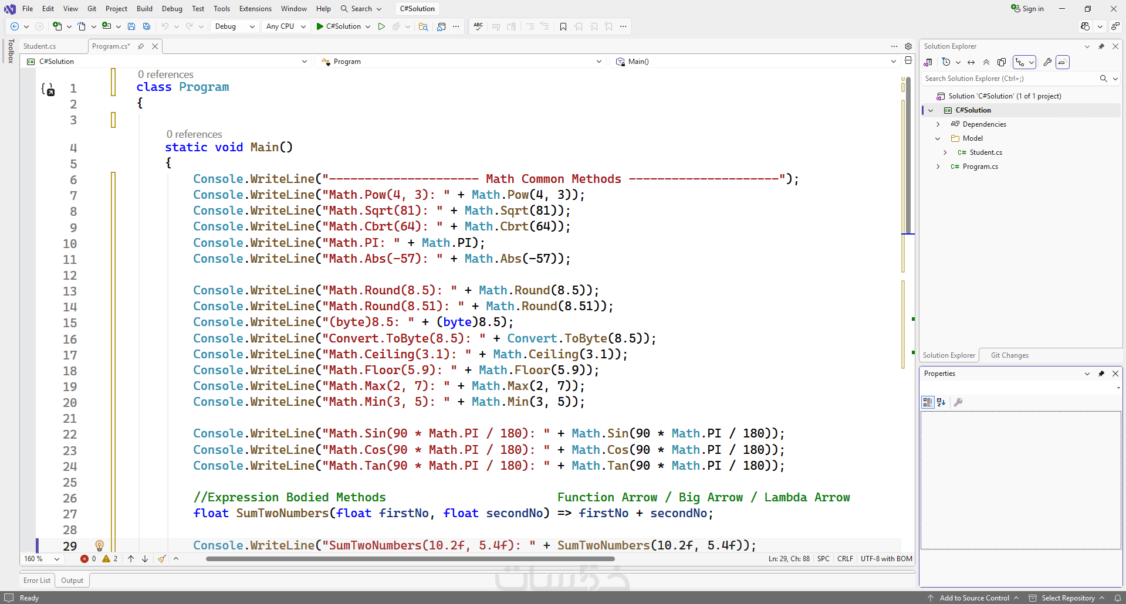Click the horizontal scrollbar of the editor

tap(410, 559)
